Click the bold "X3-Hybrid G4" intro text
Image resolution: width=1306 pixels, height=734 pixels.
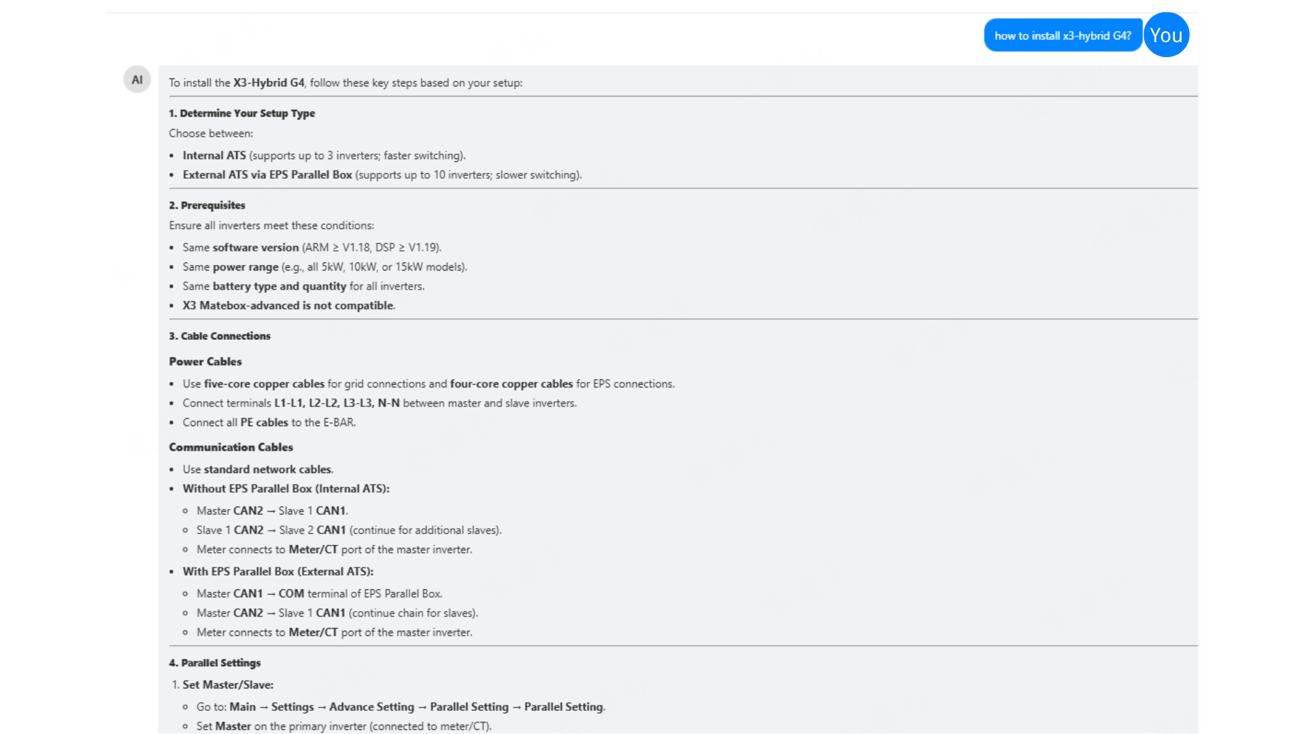269,83
